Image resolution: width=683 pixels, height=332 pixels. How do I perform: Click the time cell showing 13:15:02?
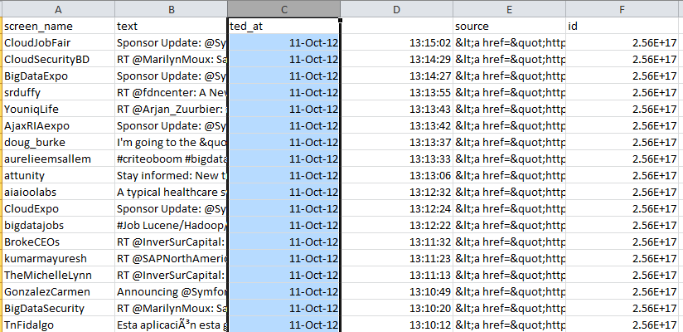[396, 42]
